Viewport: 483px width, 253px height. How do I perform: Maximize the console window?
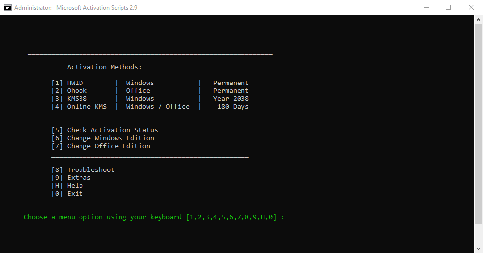(448, 8)
